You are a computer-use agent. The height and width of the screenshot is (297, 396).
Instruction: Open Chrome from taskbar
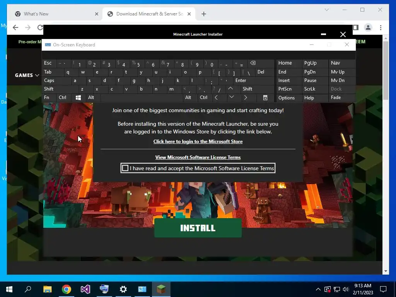coord(67,289)
